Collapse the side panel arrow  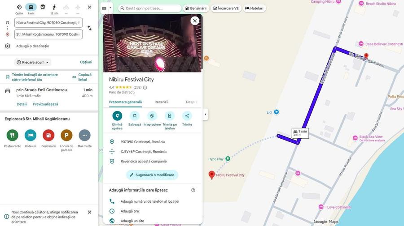[205, 114]
